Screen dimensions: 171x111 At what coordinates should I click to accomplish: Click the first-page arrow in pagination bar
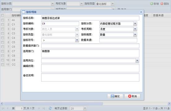coord(3,108)
